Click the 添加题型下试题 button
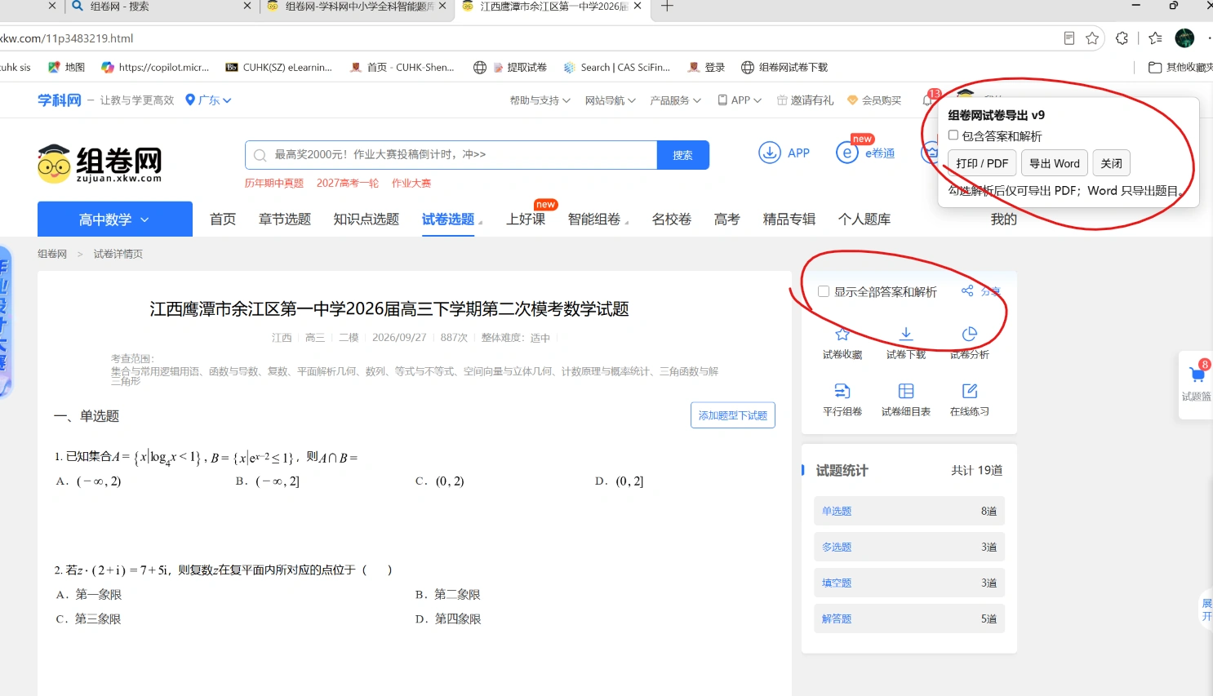Screen dimensions: 1213x696 (x=733, y=415)
